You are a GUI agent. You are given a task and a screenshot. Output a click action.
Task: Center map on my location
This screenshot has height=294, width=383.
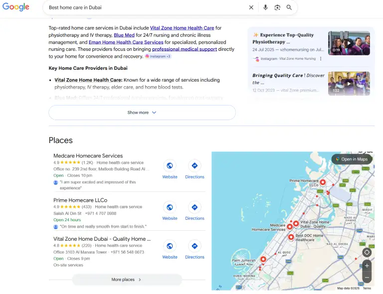tap(367, 252)
